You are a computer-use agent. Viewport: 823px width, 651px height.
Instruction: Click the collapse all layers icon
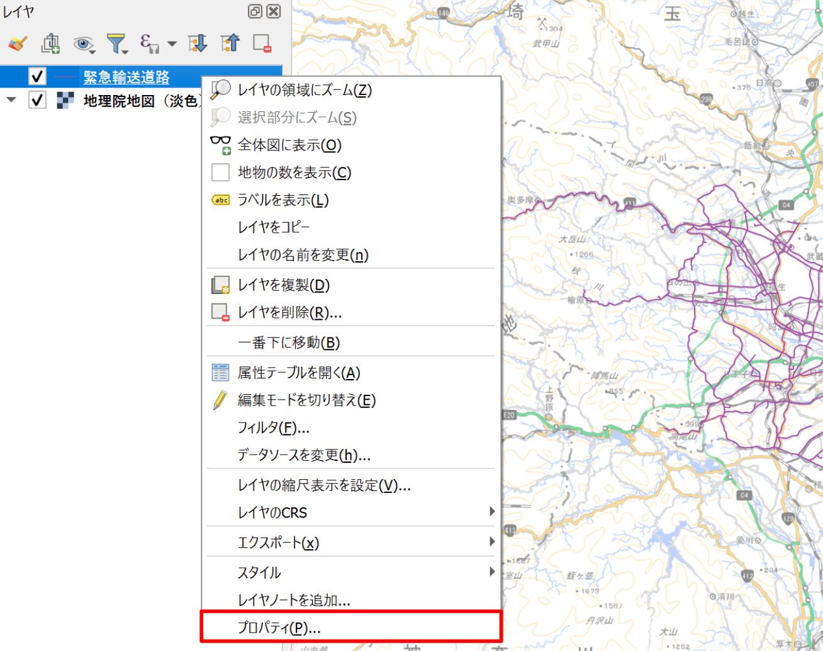pos(230,43)
